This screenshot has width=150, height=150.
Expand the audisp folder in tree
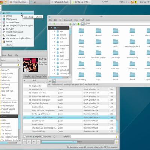[x=54, y=49]
